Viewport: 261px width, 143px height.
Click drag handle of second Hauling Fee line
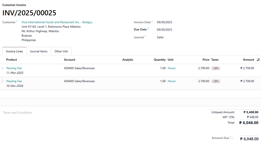click(2, 81)
